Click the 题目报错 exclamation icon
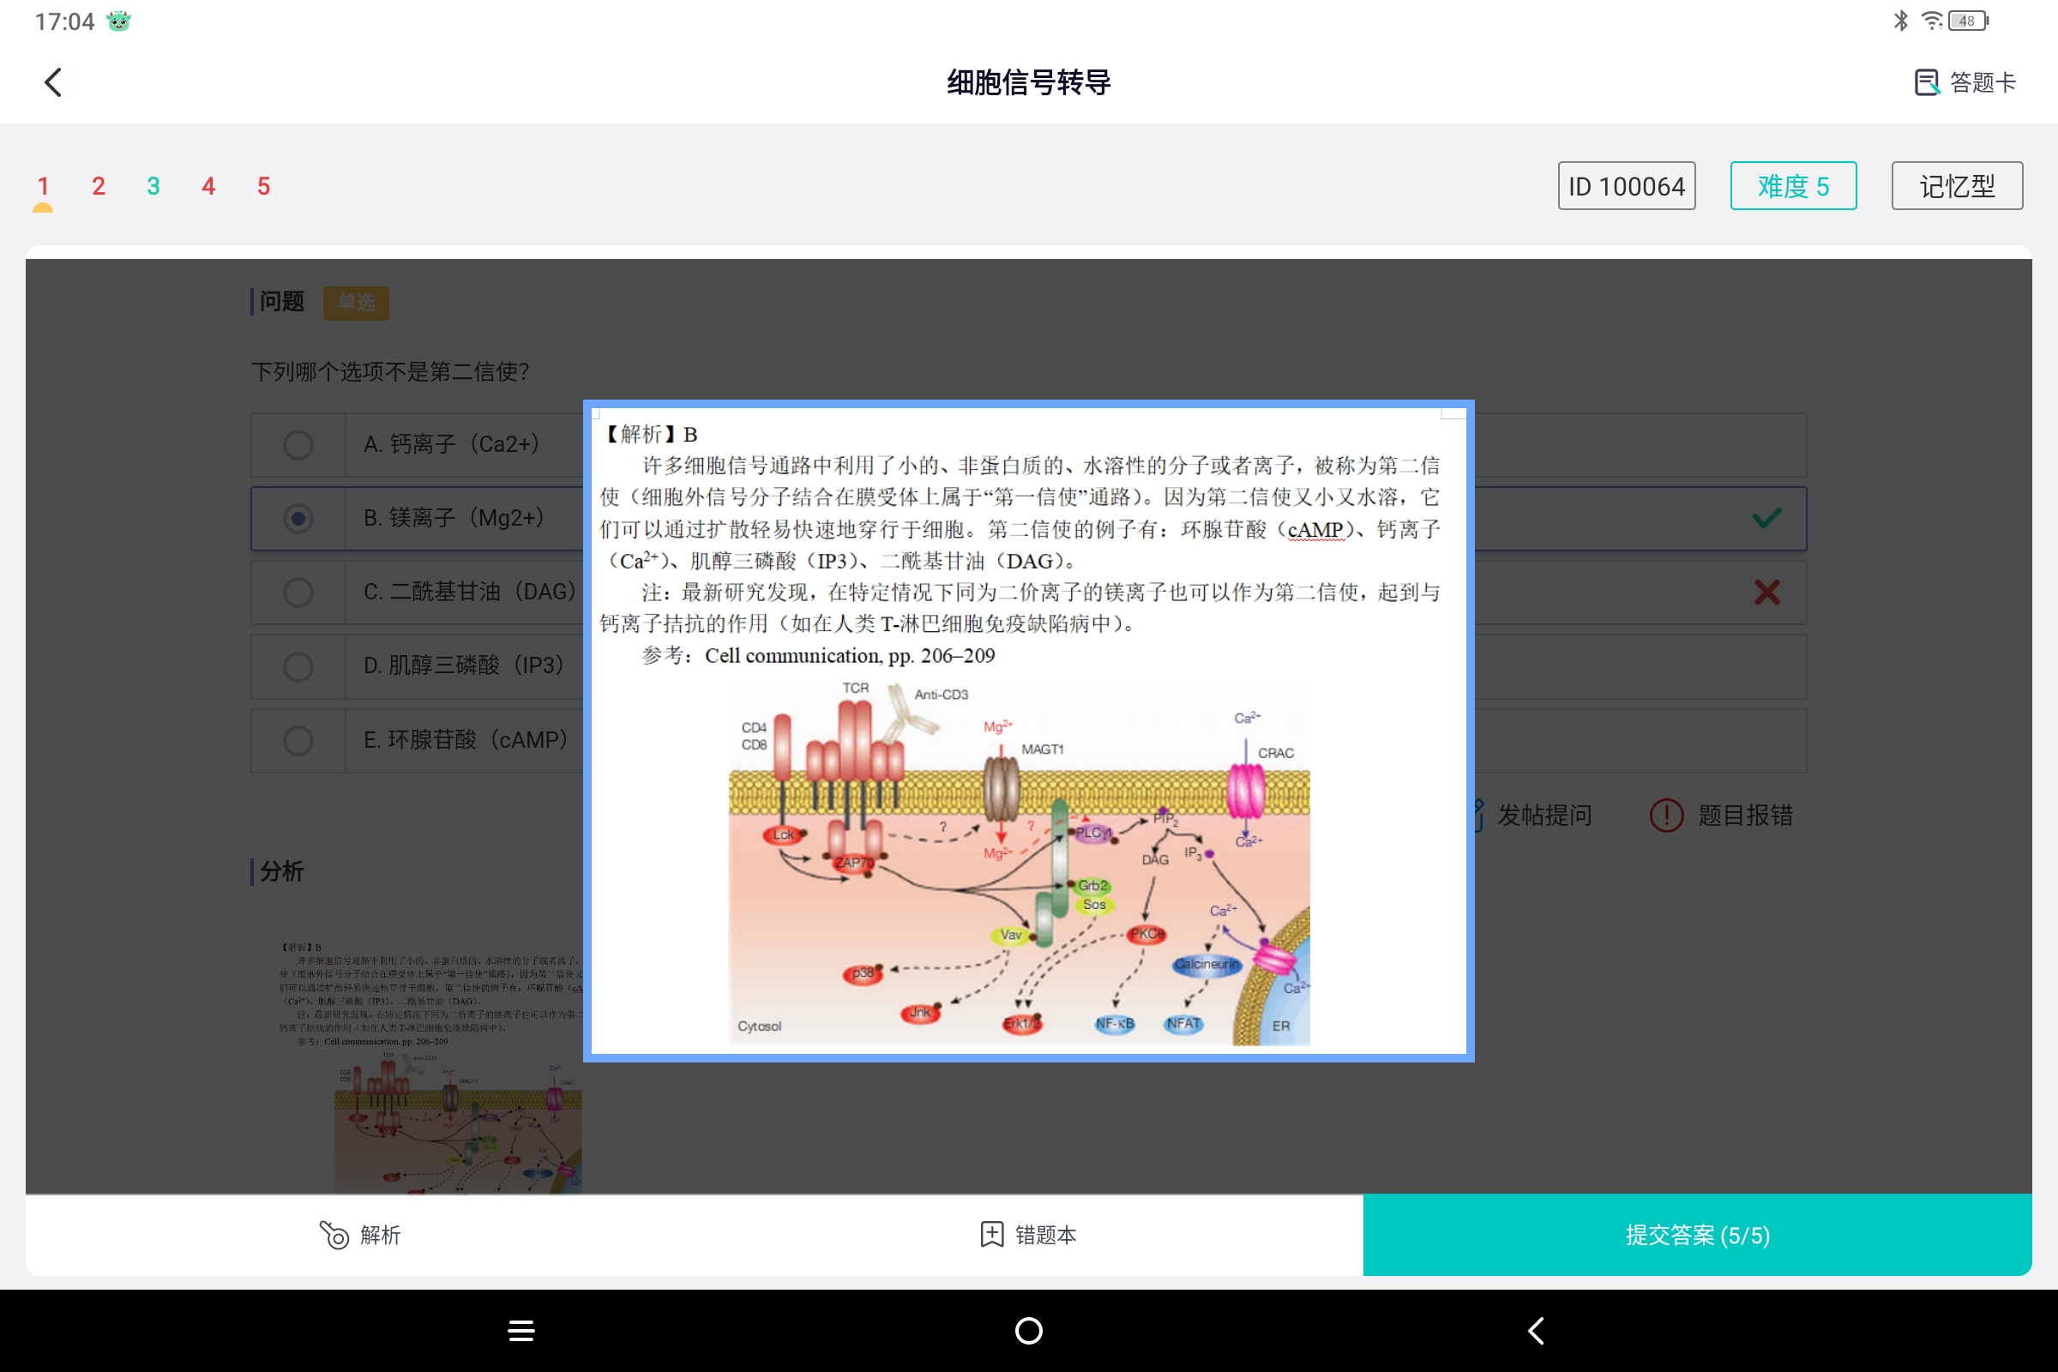This screenshot has width=2058, height=1372. (x=1666, y=815)
